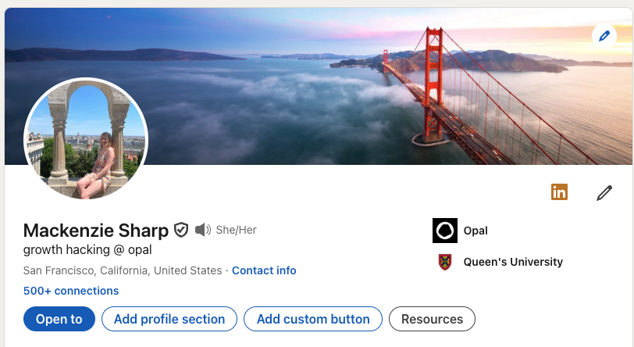Image resolution: width=634 pixels, height=347 pixels.
Task: Click the Open to button
Action: pyautogui.click(x=59, y=319)
